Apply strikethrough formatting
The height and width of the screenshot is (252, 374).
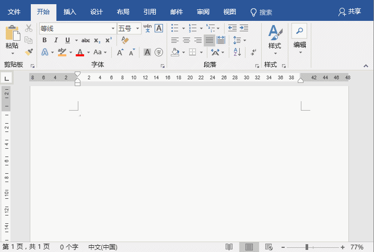tap(86, 40)
